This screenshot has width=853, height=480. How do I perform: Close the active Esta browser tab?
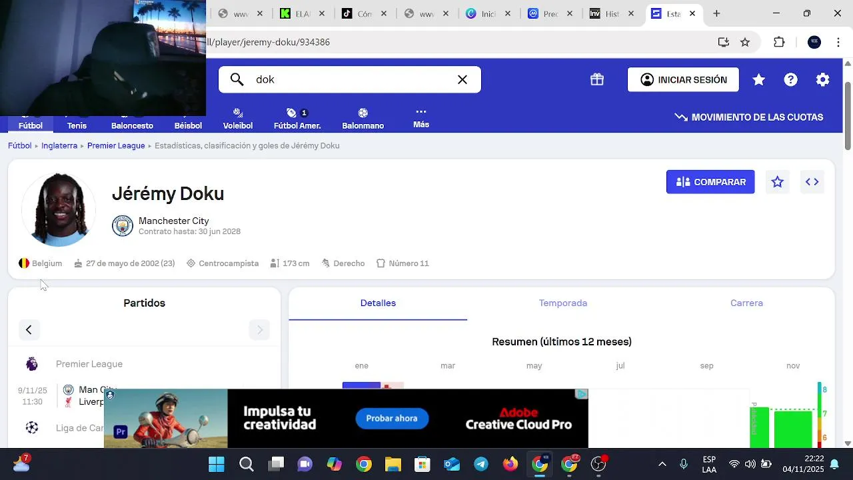pyautogui.click(x=692, y=13)
